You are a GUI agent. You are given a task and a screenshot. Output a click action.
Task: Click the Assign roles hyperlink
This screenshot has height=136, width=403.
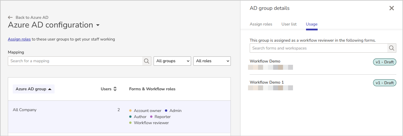click(19, 39)
